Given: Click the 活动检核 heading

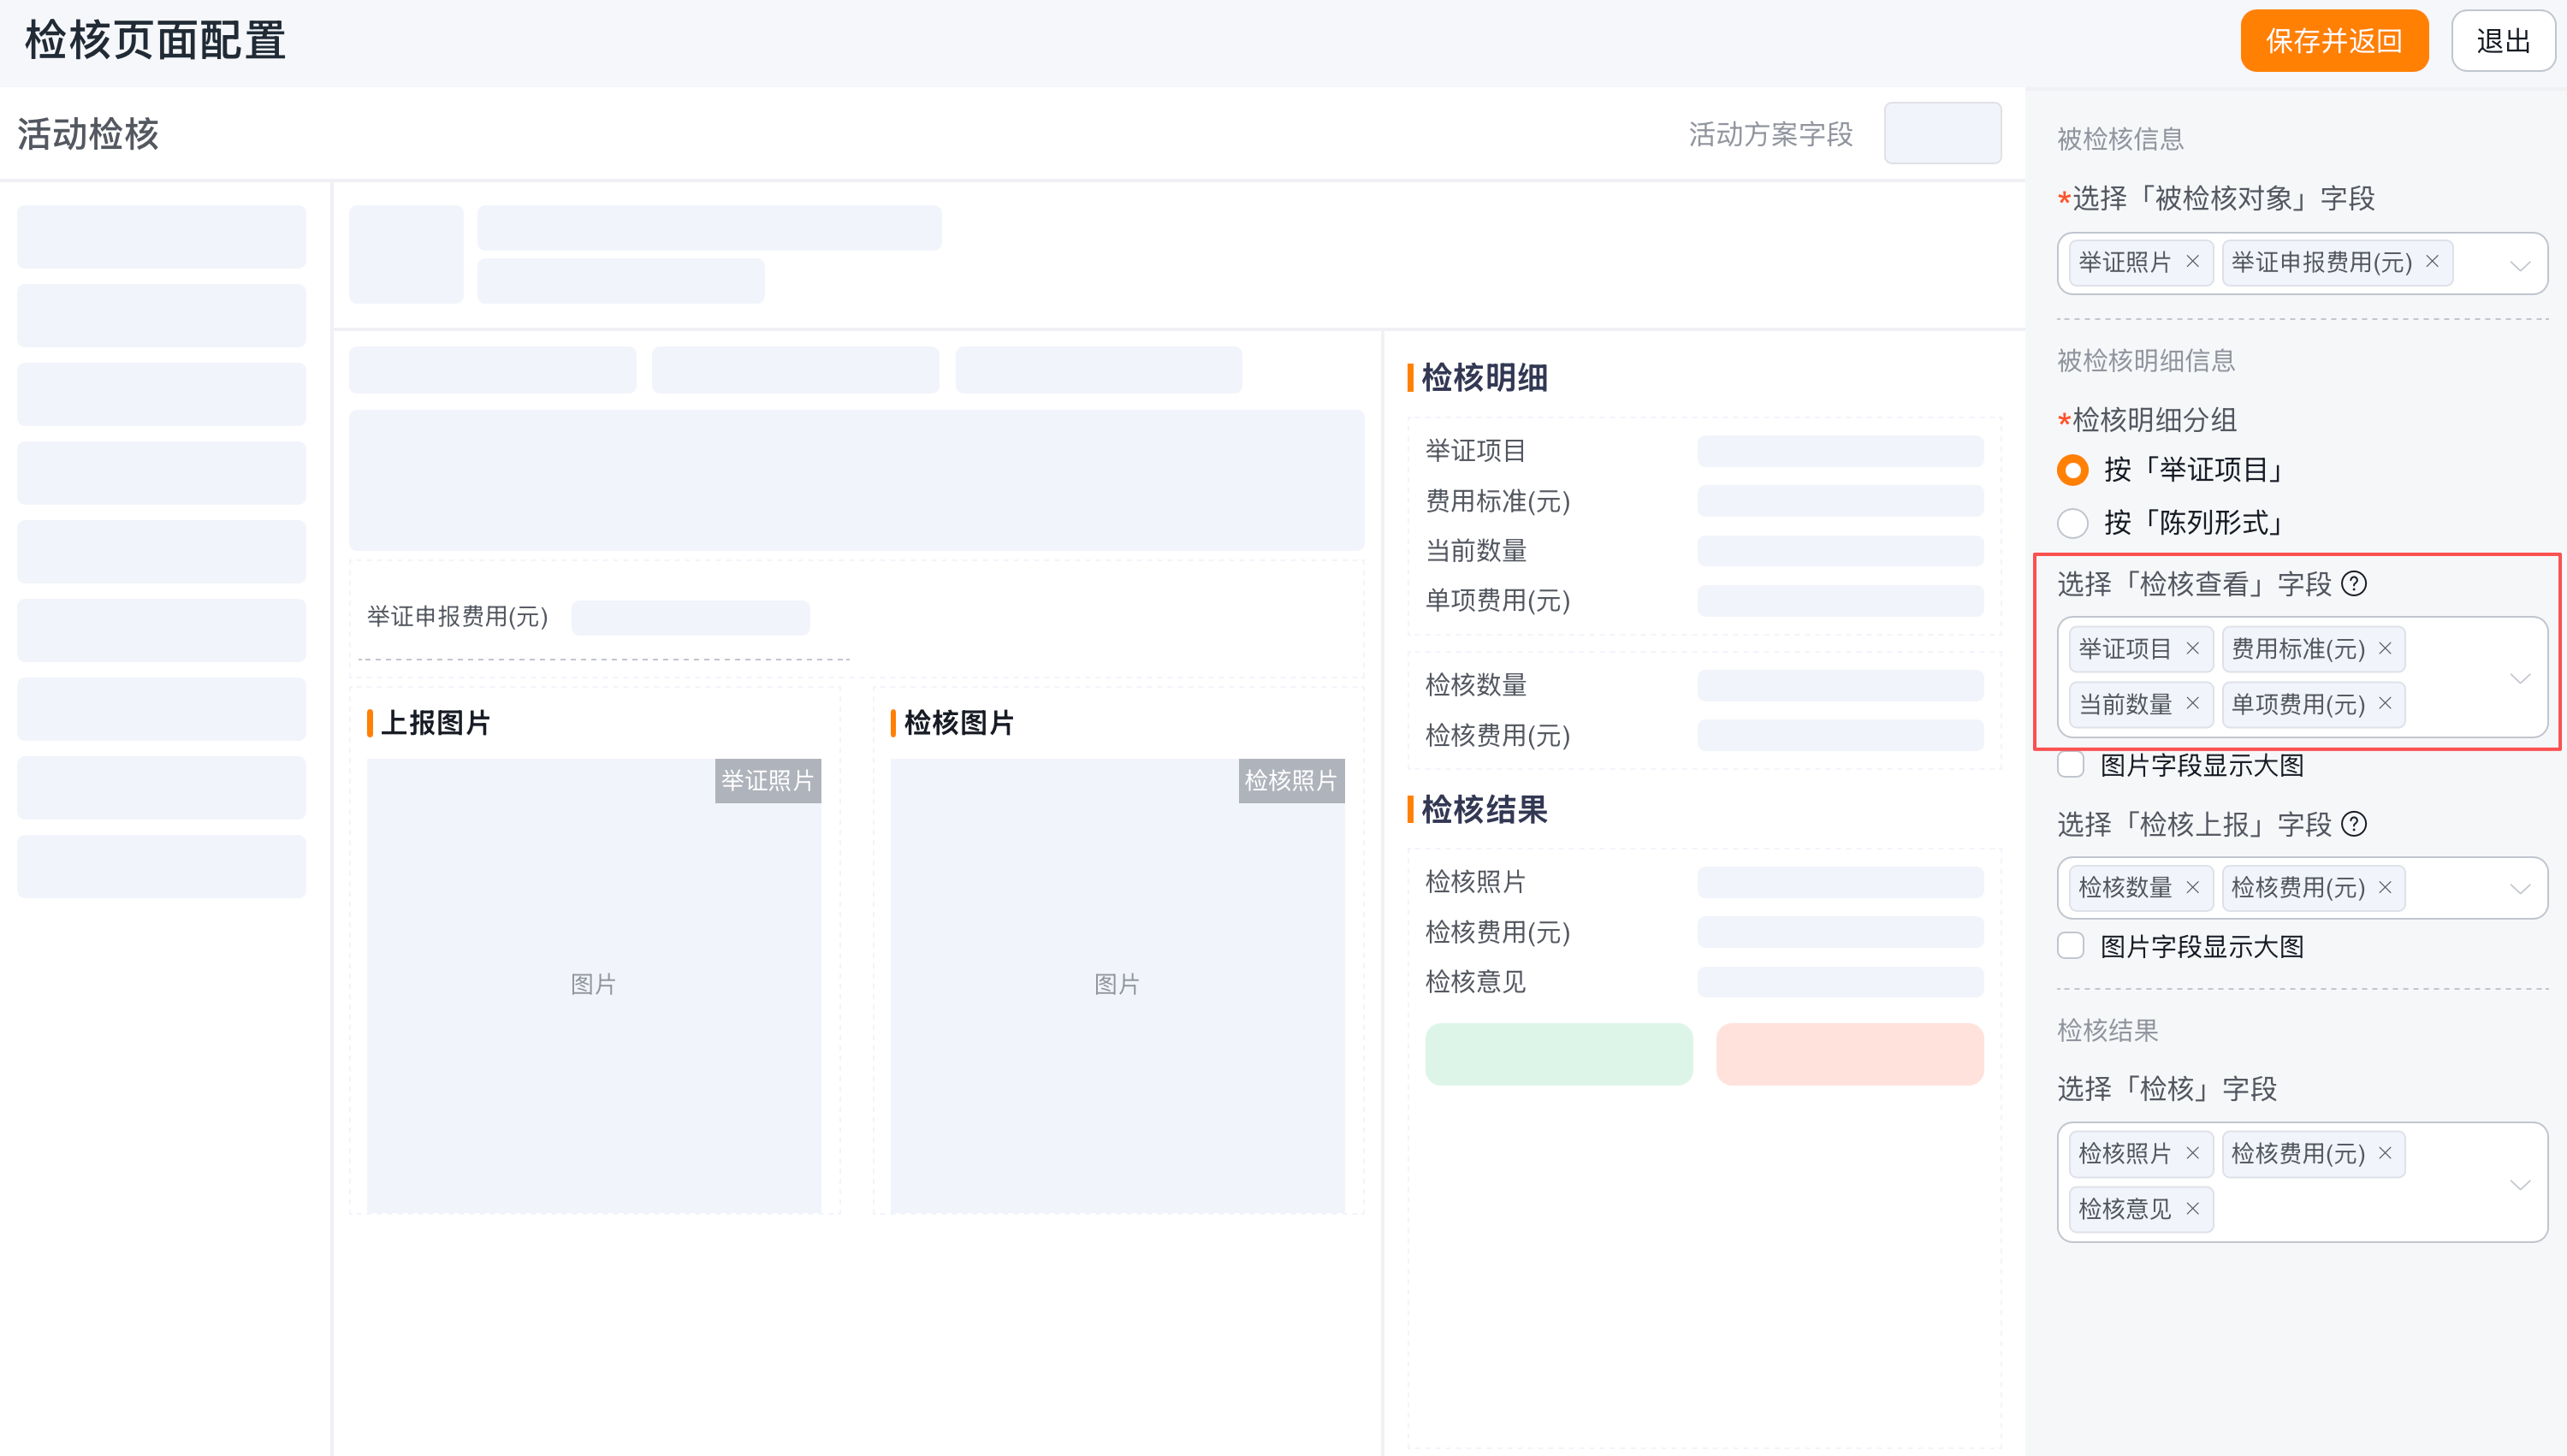Looking at the screenshot, I should pos(88,134).
